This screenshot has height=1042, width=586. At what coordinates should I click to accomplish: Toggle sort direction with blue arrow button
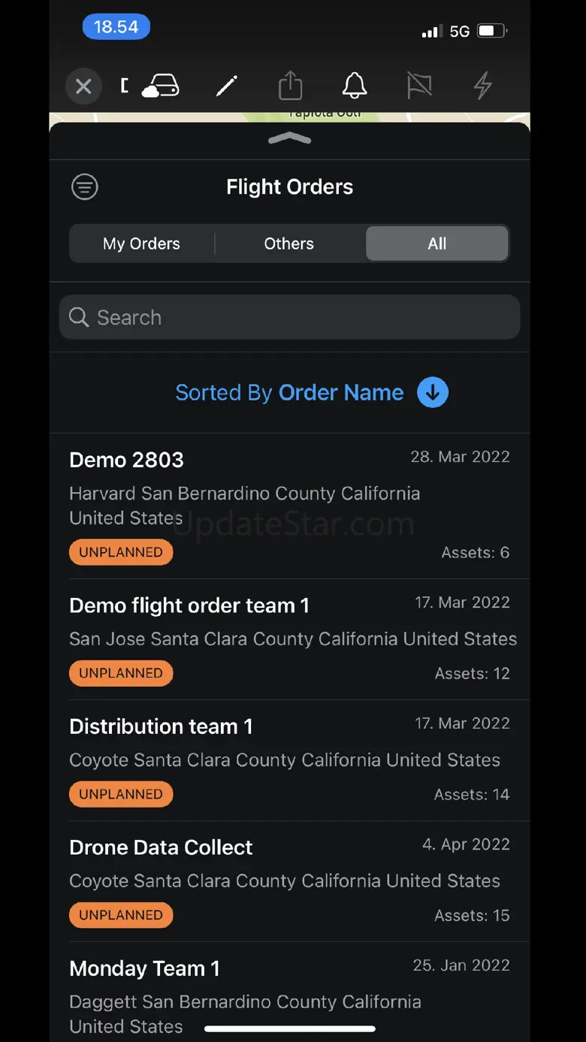coord(433,392)
